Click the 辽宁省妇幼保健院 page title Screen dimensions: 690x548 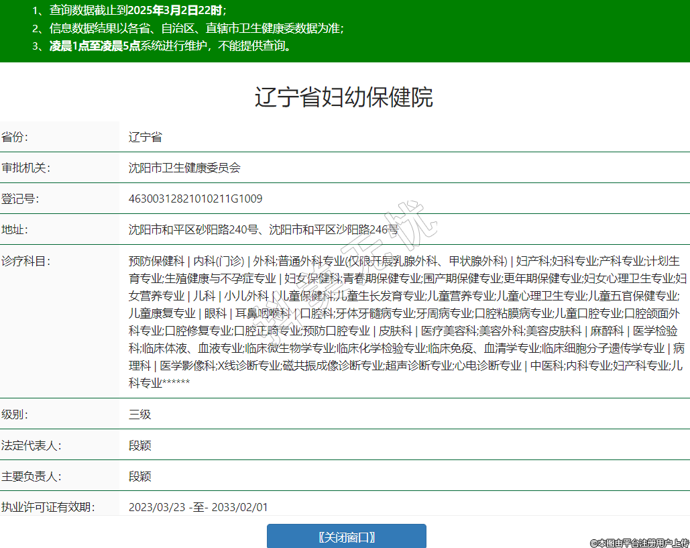(x=344, y=97)
